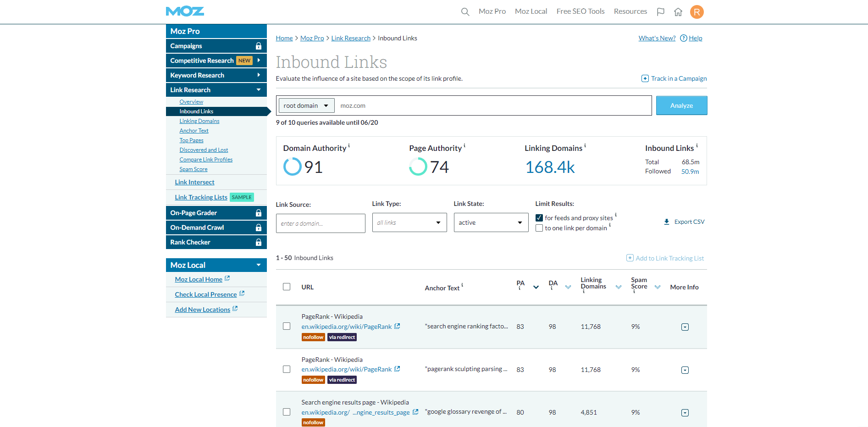Image resolution: width=868 pixels, height=427 pixels.
Task: Go to the home house icon
Action: point(678,12)
